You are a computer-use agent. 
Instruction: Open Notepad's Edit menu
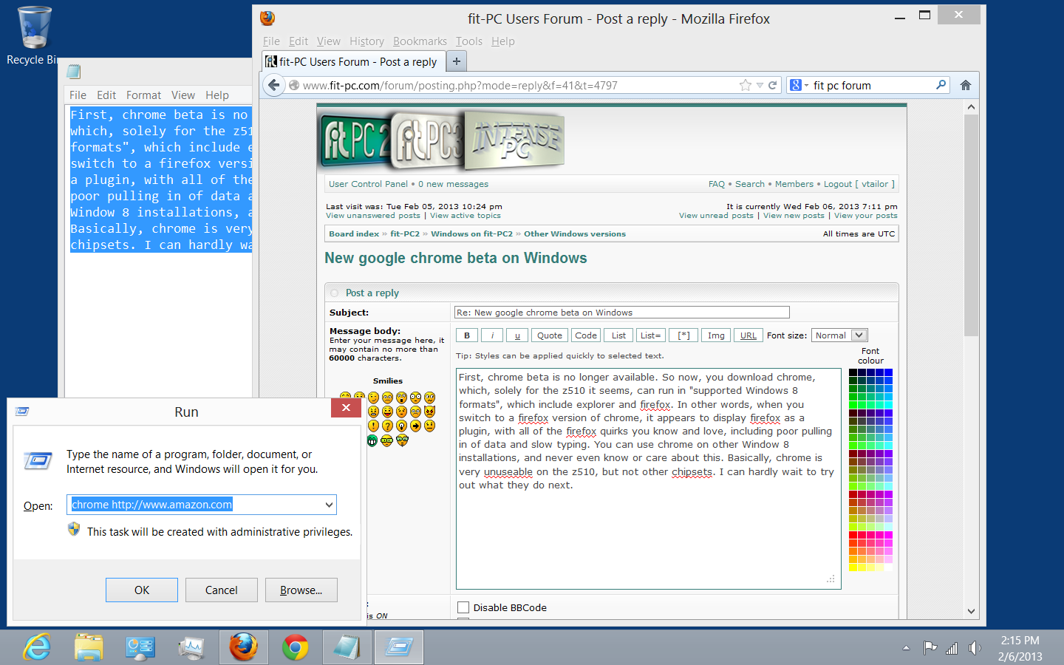(x=106, y=95)
